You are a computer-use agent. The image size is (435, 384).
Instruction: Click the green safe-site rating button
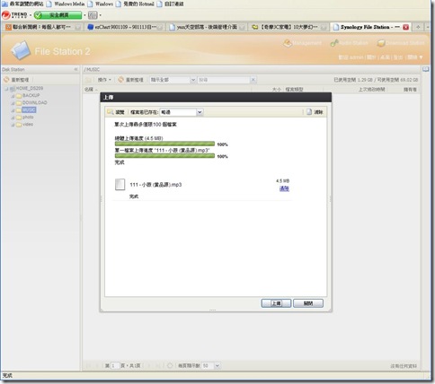[x=58, y=15]
